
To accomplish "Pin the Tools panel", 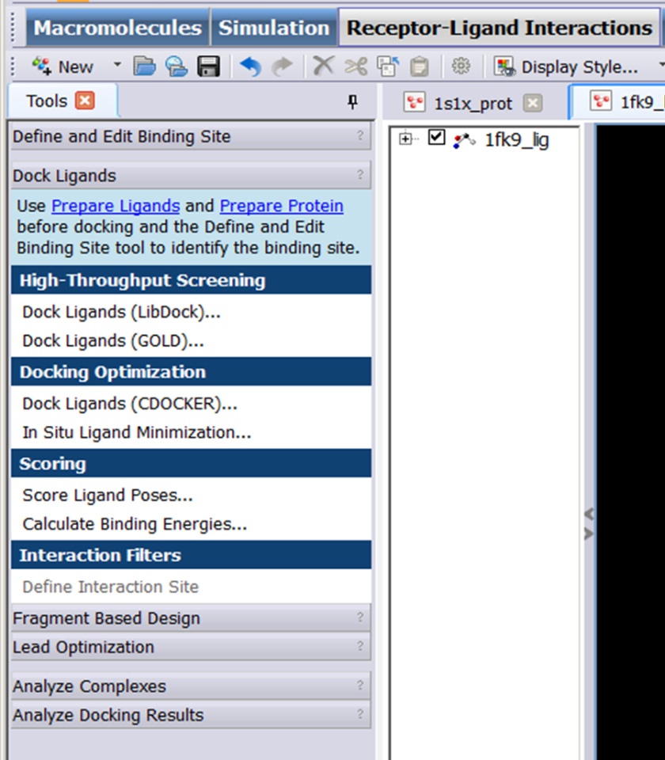I will tap(352, 102).
